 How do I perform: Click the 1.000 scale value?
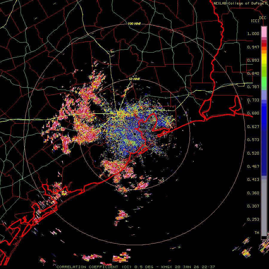[253, 33]
